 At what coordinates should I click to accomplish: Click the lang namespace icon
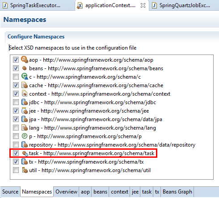[25, 127]
